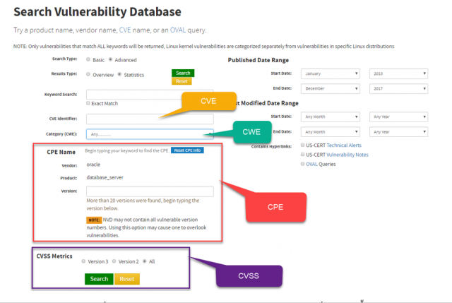Check the OVAL Queries checkbox
The image size is (452, 303).
(x=302, y=164)
